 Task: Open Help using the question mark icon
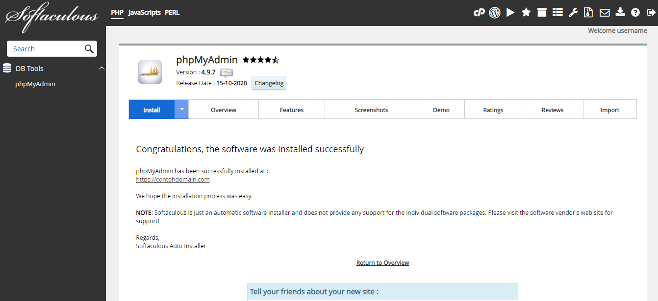pos(635,12)
